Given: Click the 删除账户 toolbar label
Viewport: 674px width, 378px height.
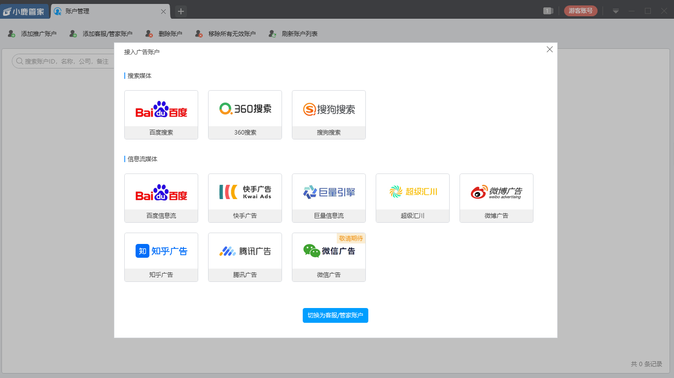Looking at the screenshot, I should pos(171,34).
